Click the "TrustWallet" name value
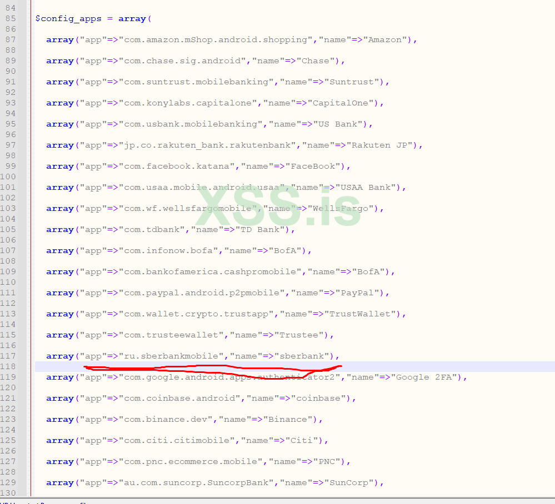 click(x=361, y=314)
